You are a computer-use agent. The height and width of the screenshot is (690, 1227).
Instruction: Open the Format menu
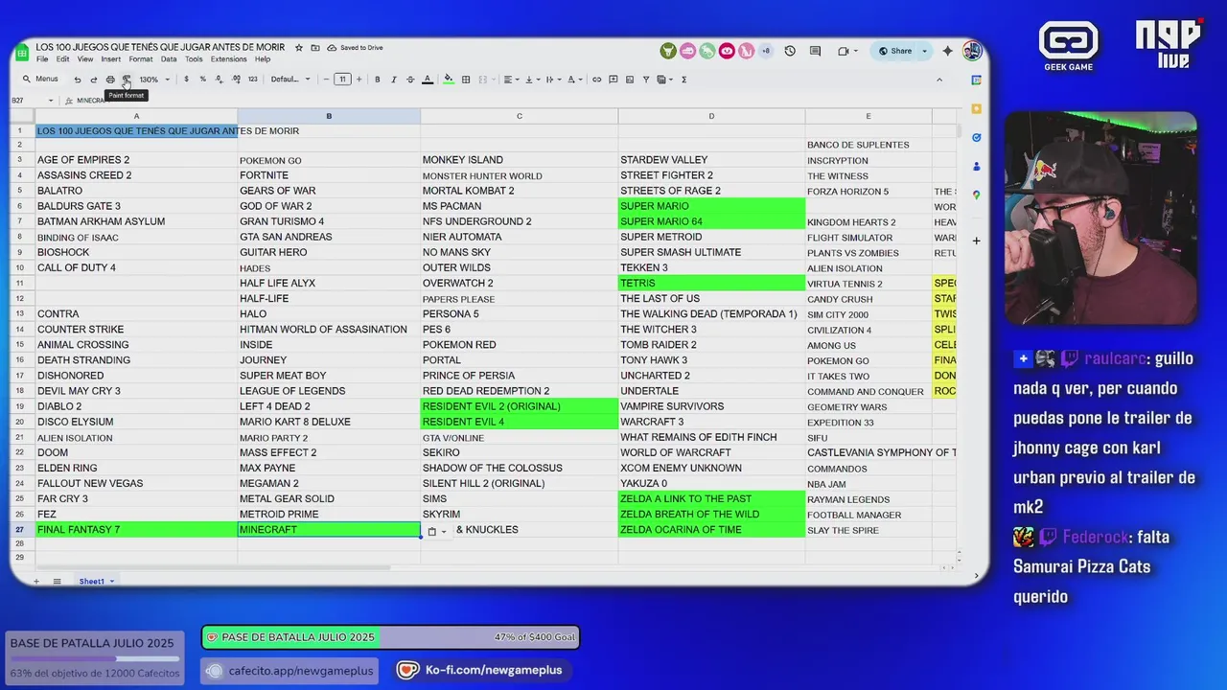pyautogui.click(x=141, y=59)
